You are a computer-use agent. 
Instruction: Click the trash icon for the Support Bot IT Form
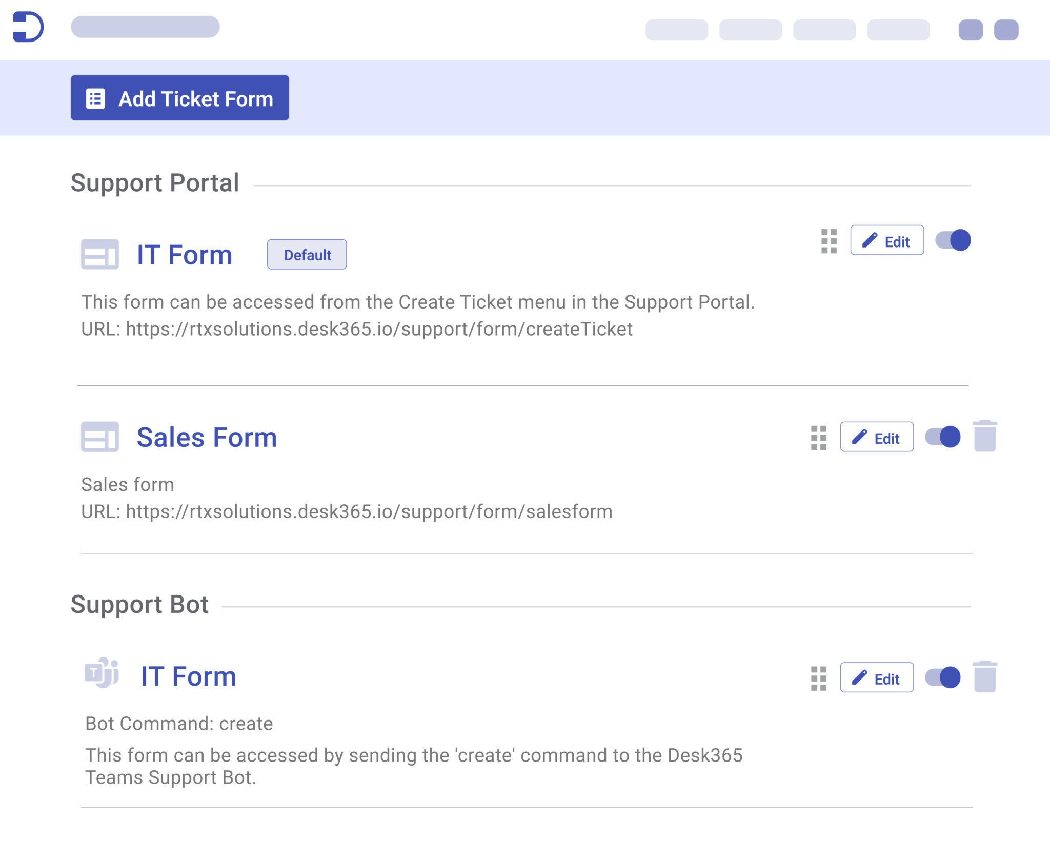tap(985, 677)
